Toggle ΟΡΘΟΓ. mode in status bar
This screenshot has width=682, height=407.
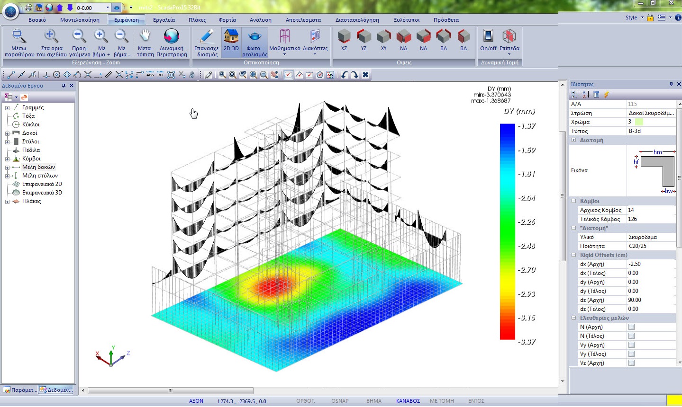pos(306,401)
